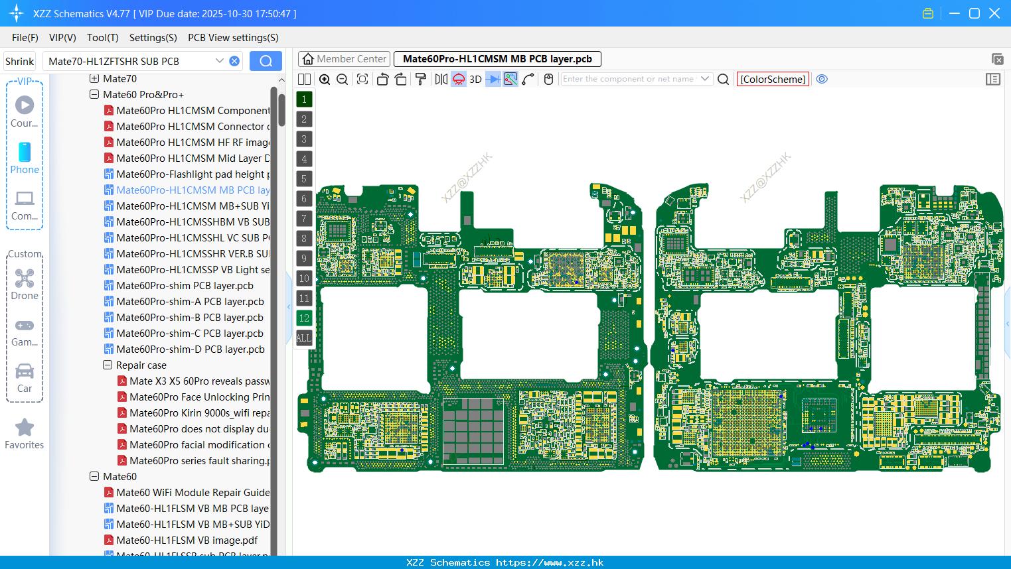Zoom in on the PCB view
Screen dimensions: 1011x569
[325, 79]
